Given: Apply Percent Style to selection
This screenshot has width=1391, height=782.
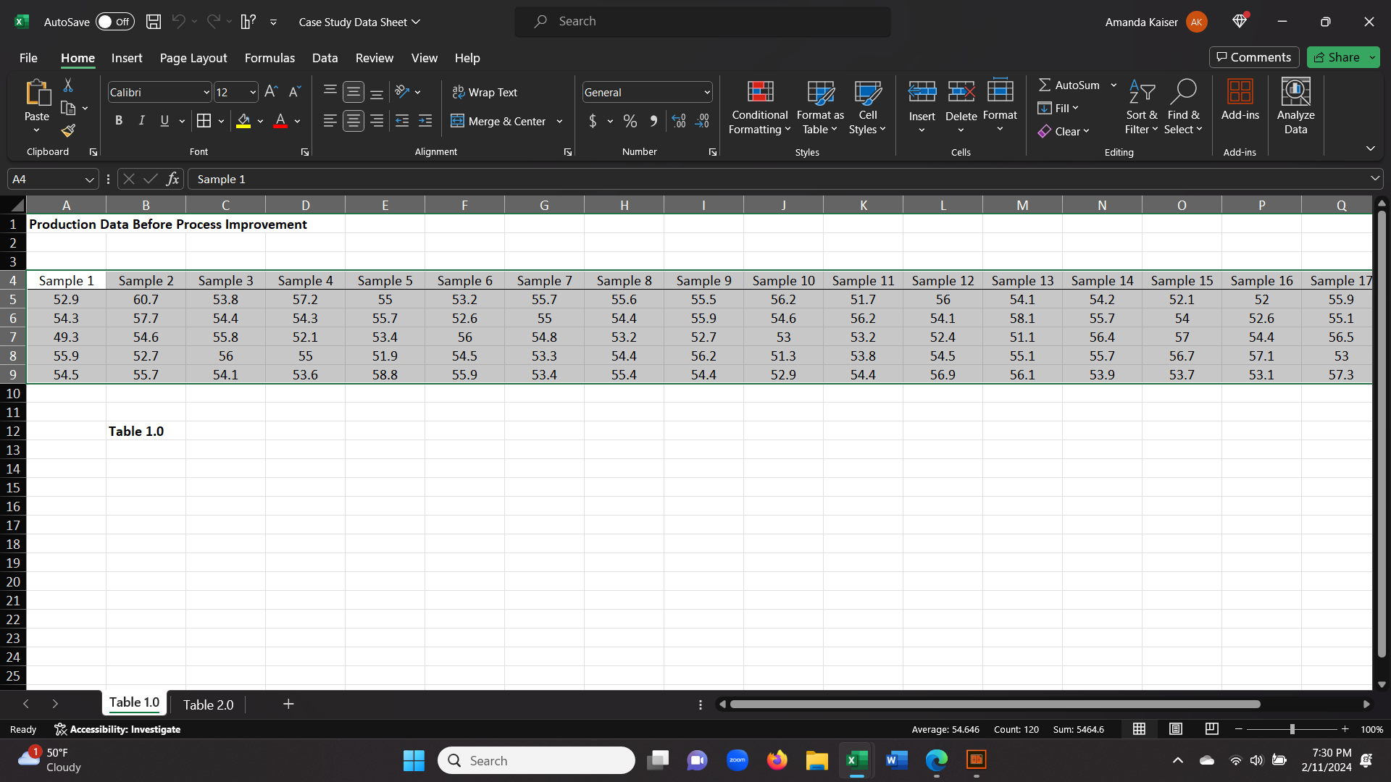Looking at the screenshot, I should point(630,121).
